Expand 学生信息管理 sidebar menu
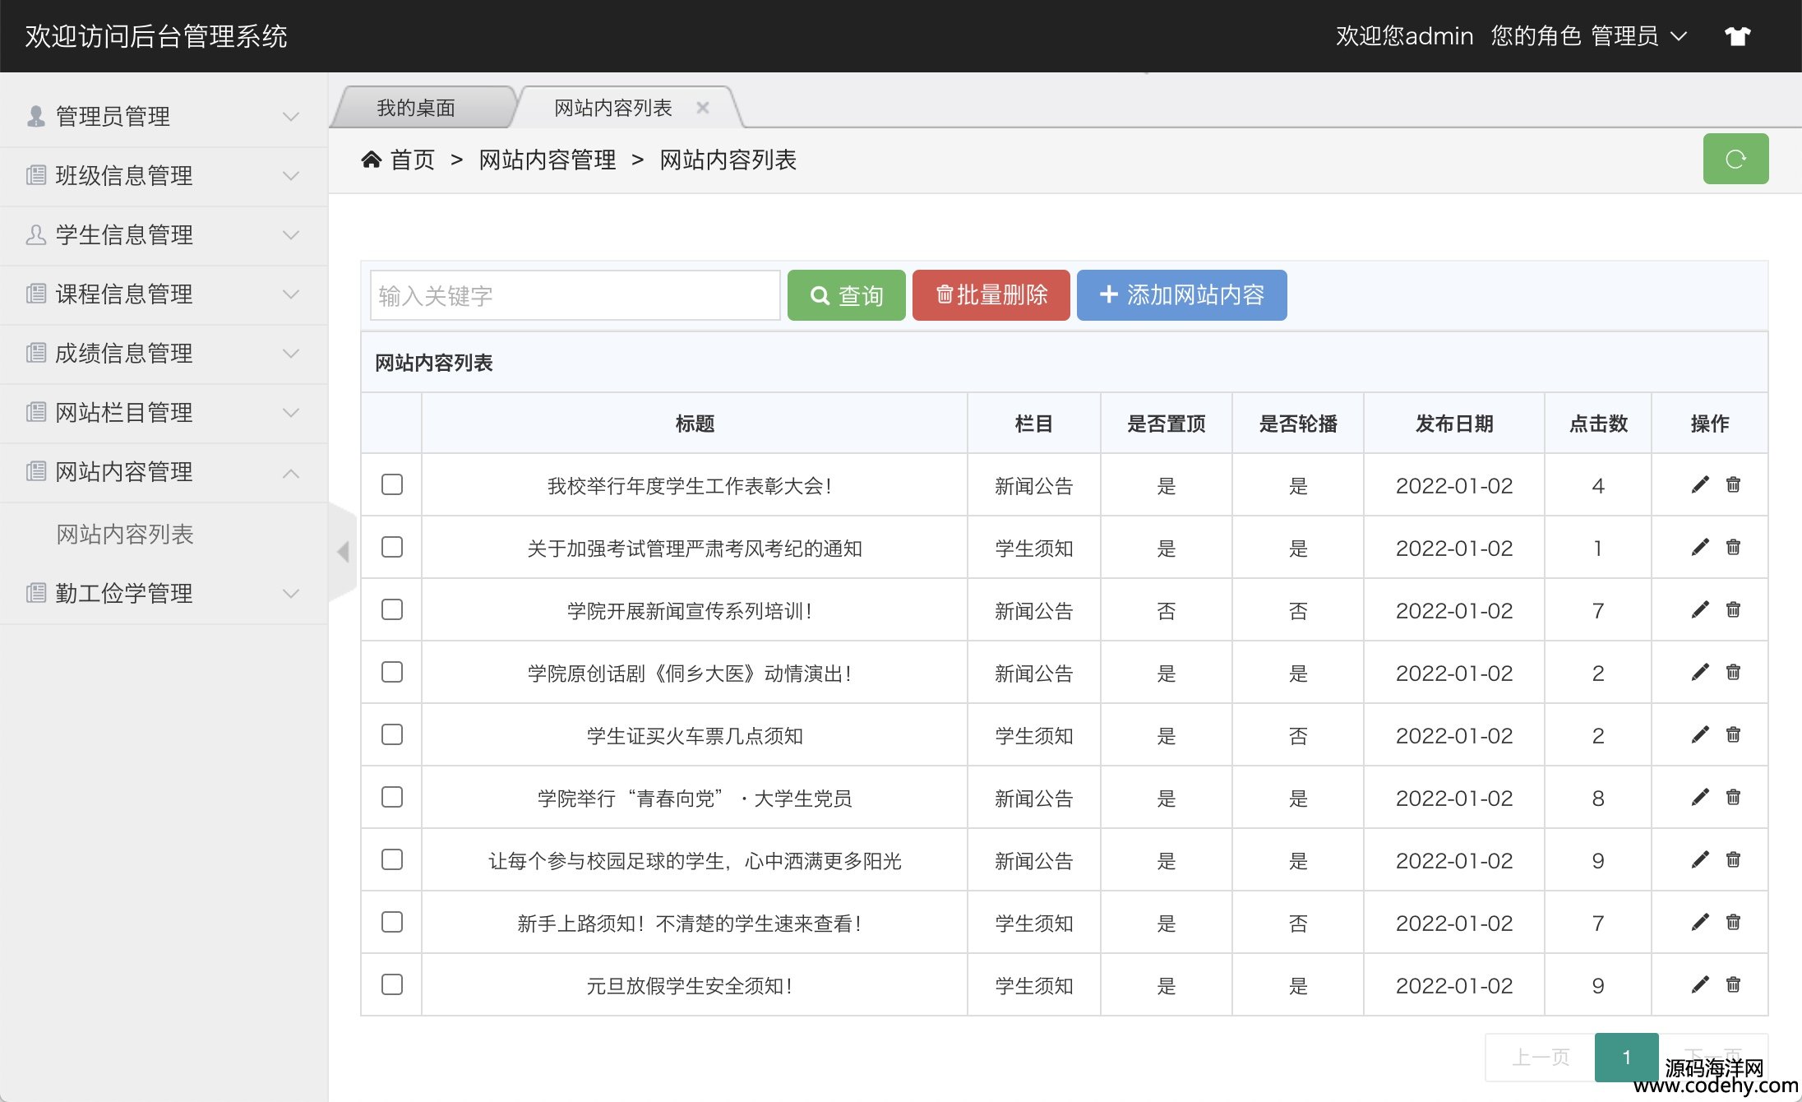The width and height of the screenshot is (1802, 1102). [x=164, y=235]
